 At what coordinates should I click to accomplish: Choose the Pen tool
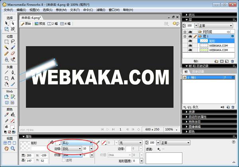tap(13, 72)
